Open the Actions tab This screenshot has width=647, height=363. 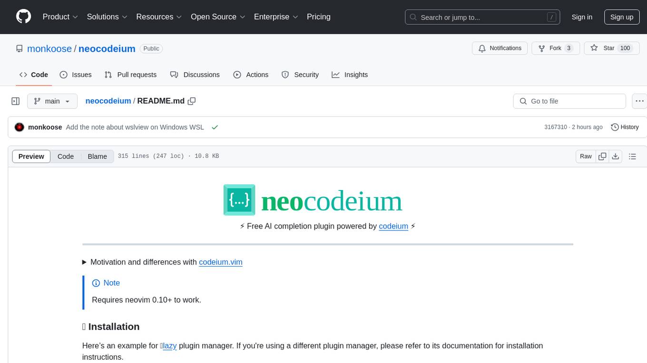[251, 75]
